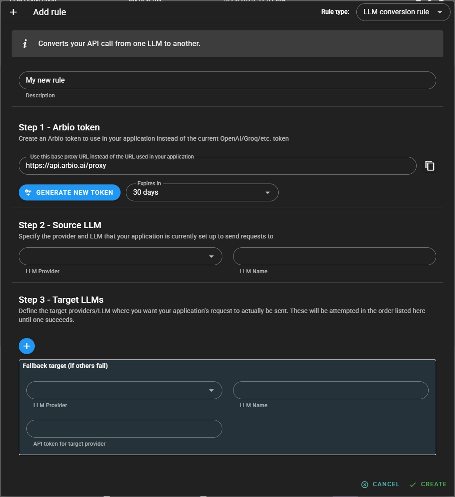Click the Create checkmark icon

click(x=413, y=484)
